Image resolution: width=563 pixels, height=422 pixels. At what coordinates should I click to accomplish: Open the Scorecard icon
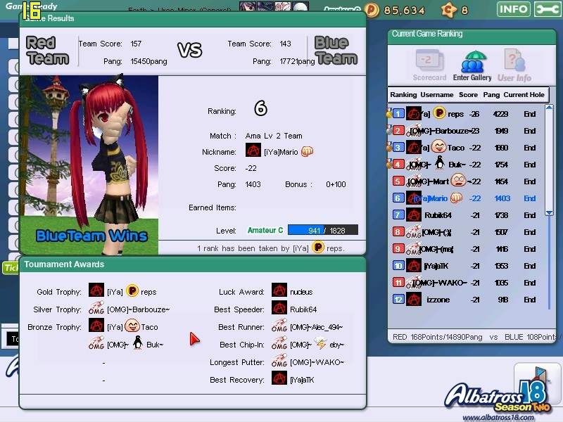tap(429, 65)
